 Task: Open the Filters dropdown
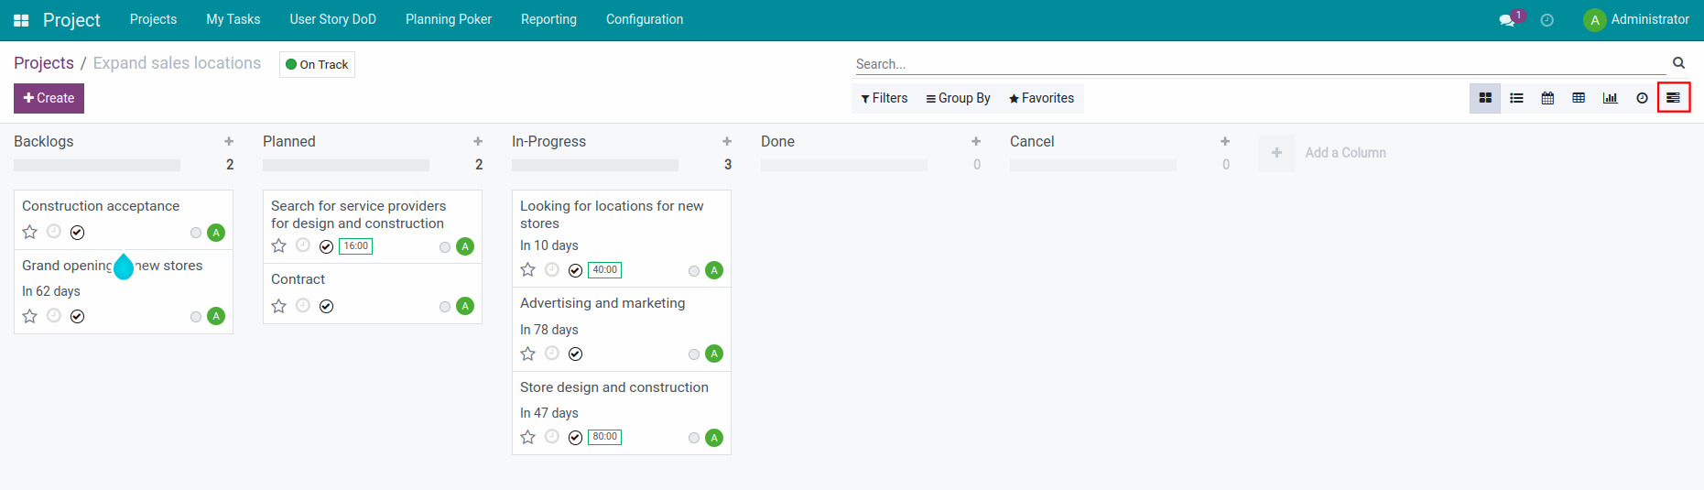point(885,98)
